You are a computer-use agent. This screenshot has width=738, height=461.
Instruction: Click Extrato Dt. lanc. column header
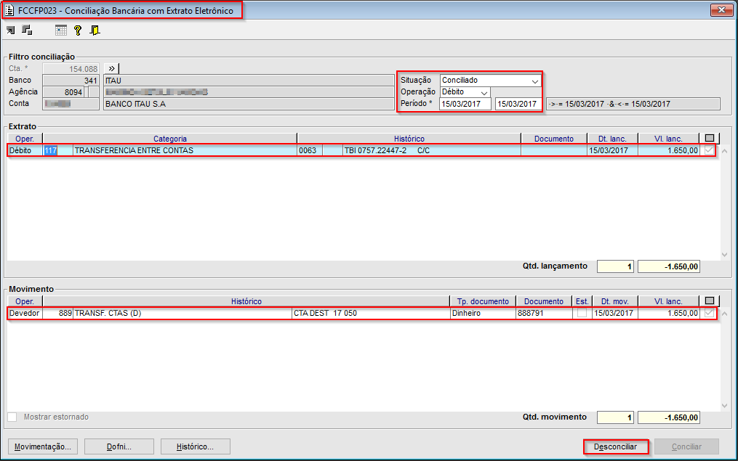[x=612, y=139]
